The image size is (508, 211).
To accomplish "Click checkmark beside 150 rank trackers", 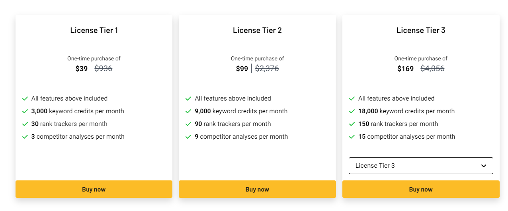I will (x=352, y=124).
